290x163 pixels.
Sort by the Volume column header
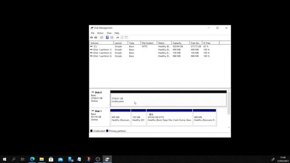click(101, 43)
